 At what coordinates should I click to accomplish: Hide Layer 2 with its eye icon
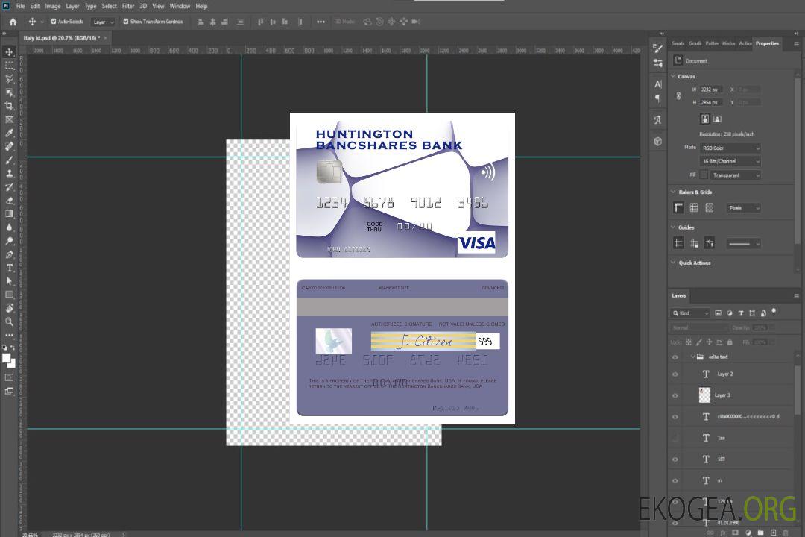click(x=675, y=374)
